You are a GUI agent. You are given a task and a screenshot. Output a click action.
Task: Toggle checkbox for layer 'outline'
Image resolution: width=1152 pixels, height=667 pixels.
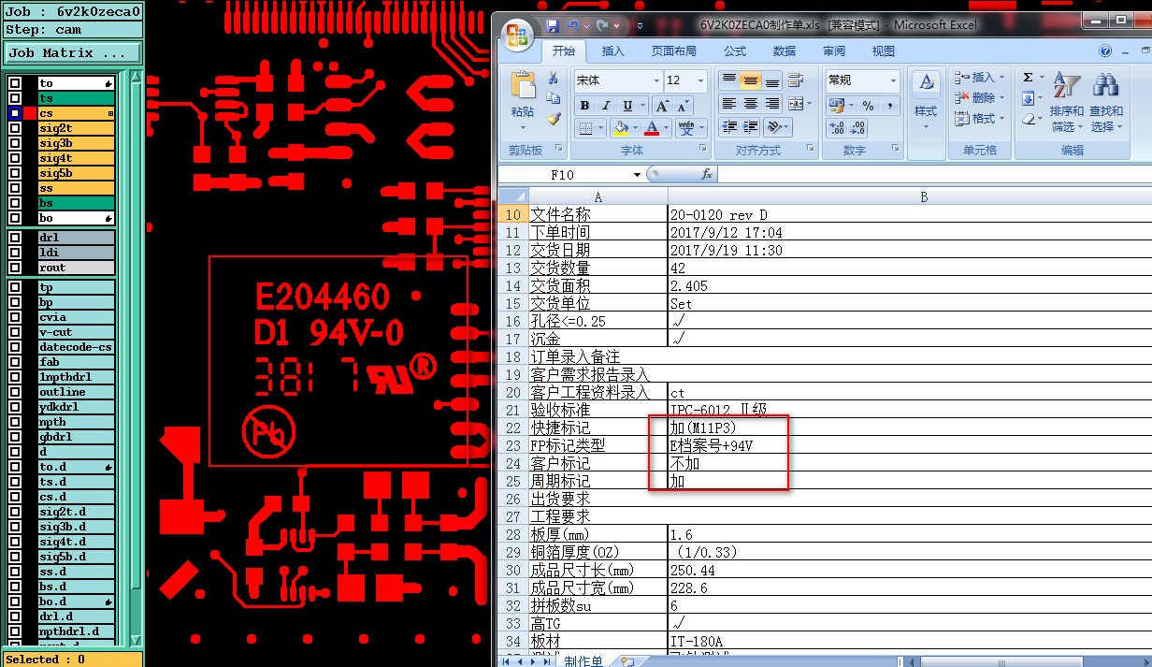pos(15,392)
